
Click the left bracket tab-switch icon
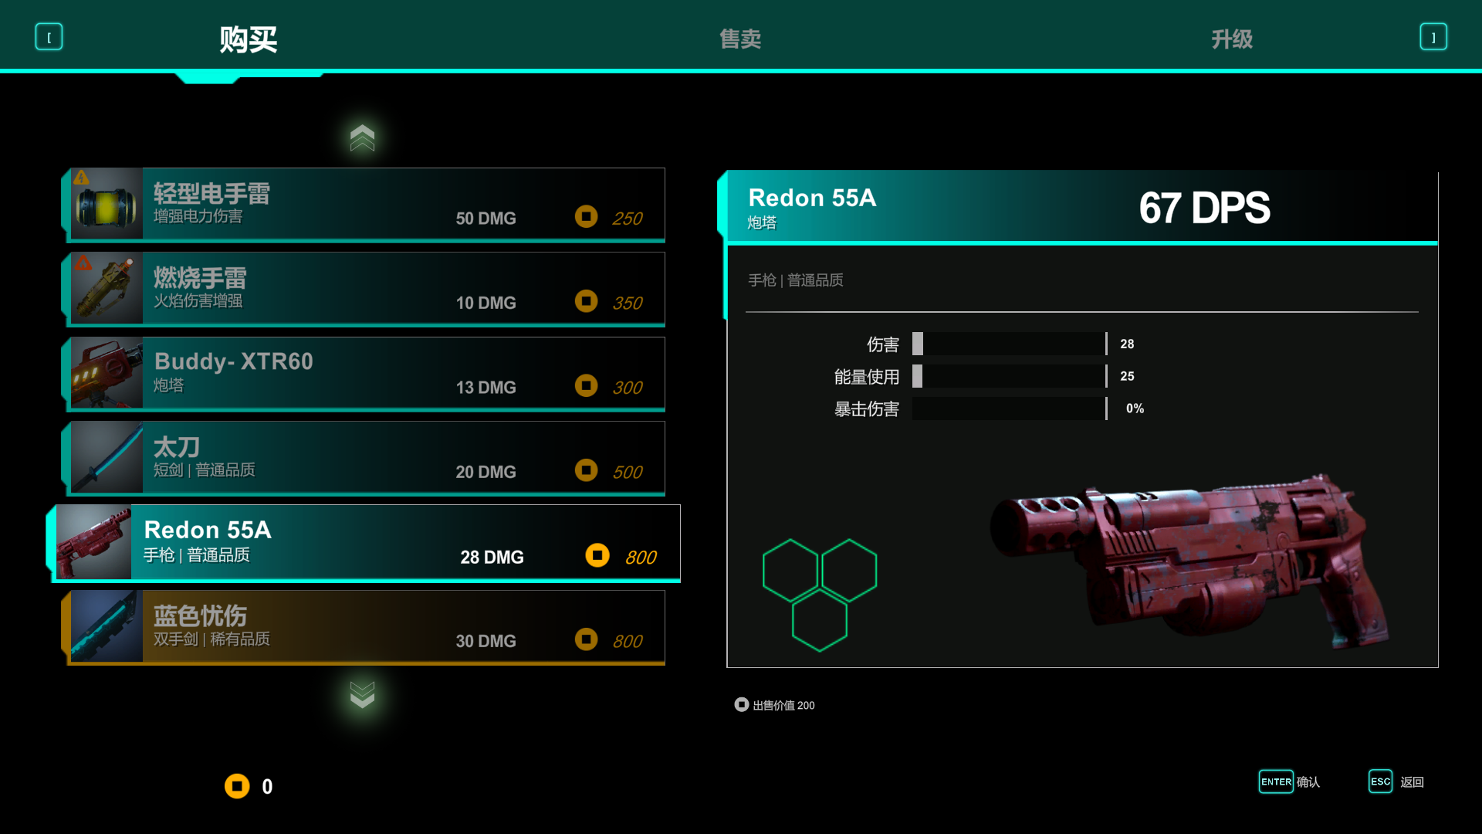49,37
